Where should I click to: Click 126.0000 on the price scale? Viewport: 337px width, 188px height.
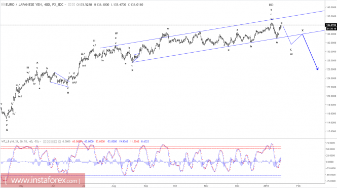(x=331, y=69)
